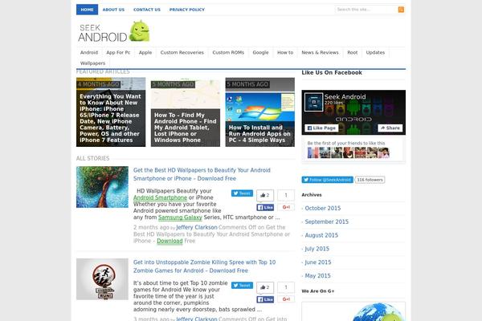Follow the Android Smartphone green link
The width and height of the screenshot is (482, 321).
pos(160,197)
